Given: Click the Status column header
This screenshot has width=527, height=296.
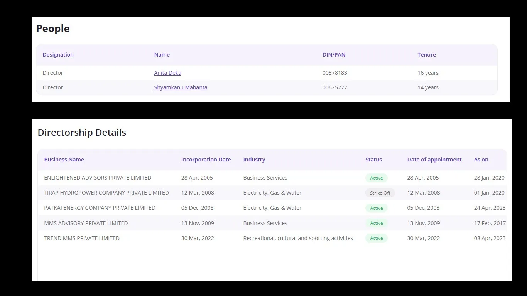Looking at the screenshot, I should [x=373, y=160].
